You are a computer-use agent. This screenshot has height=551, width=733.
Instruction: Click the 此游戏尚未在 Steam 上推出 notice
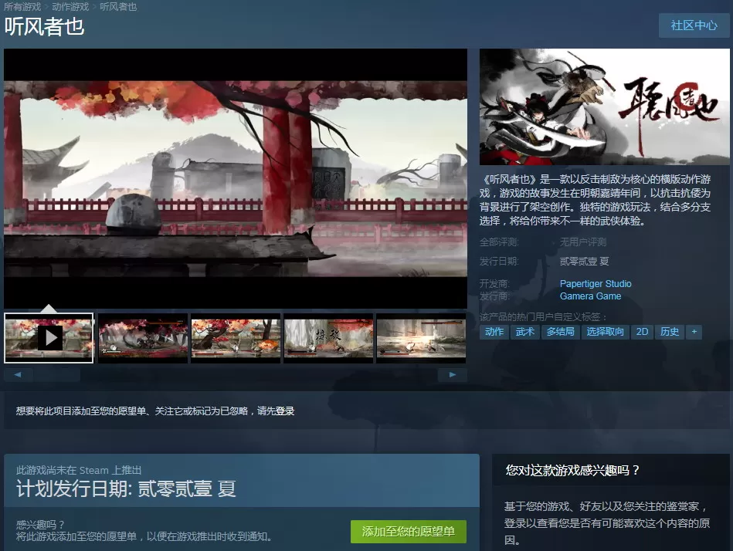point(79,470)
